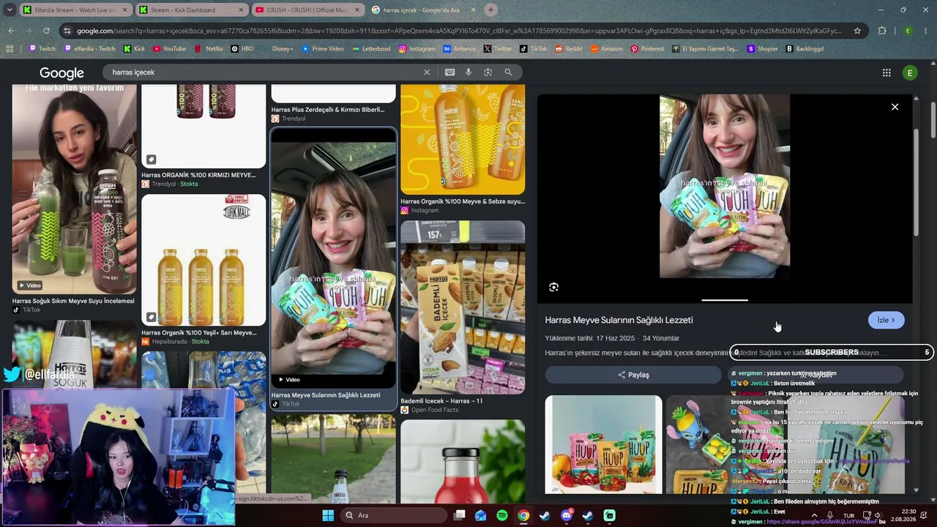This screenshot has width=937, height=527.
Task: Go back to the previous page
Action: (x=11, y=31)
